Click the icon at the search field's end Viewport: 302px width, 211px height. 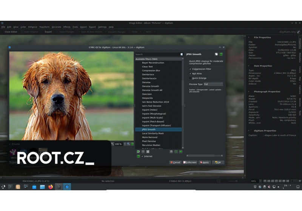(x=182, y=54)
